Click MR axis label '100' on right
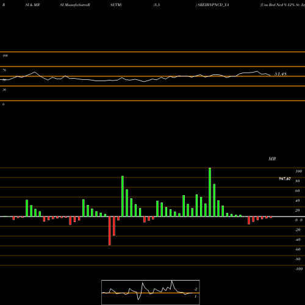The height and width of the screenshot is (305, 305). (299, 171)
